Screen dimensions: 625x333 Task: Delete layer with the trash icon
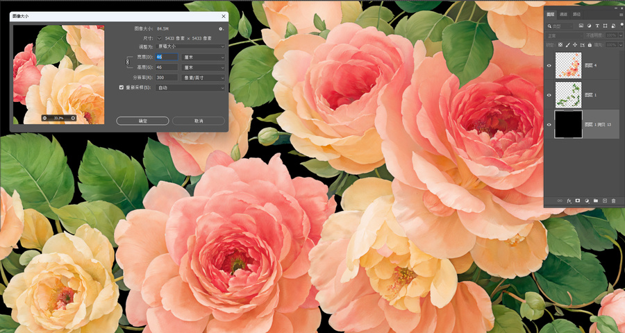(613, 200)
